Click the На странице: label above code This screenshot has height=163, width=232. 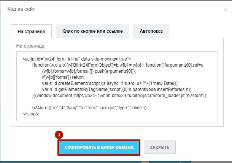tap(30, 46)
